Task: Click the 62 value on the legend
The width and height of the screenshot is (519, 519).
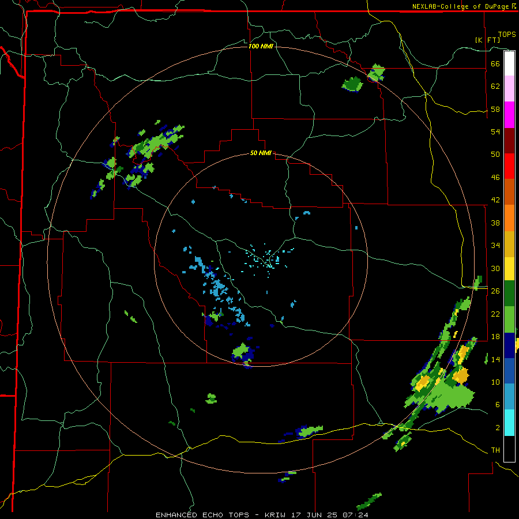Action: tap(495, 86)
